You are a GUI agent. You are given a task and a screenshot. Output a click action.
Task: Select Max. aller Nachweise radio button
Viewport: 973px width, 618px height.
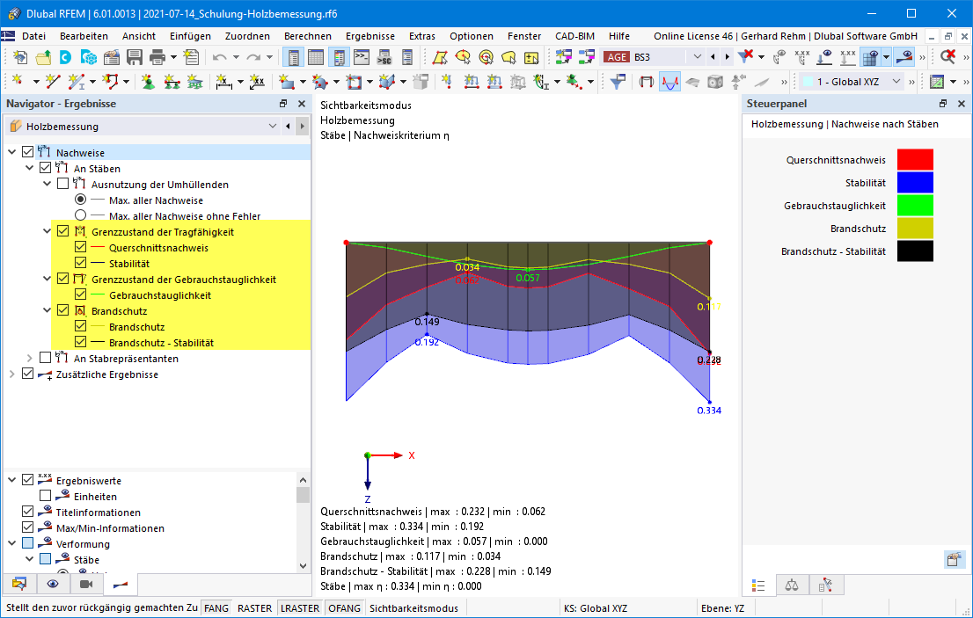(80, 200)
